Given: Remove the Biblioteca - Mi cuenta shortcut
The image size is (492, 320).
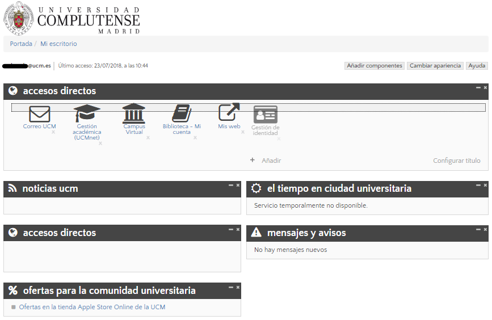Looking at the screenshot, I should click(195, 138).
